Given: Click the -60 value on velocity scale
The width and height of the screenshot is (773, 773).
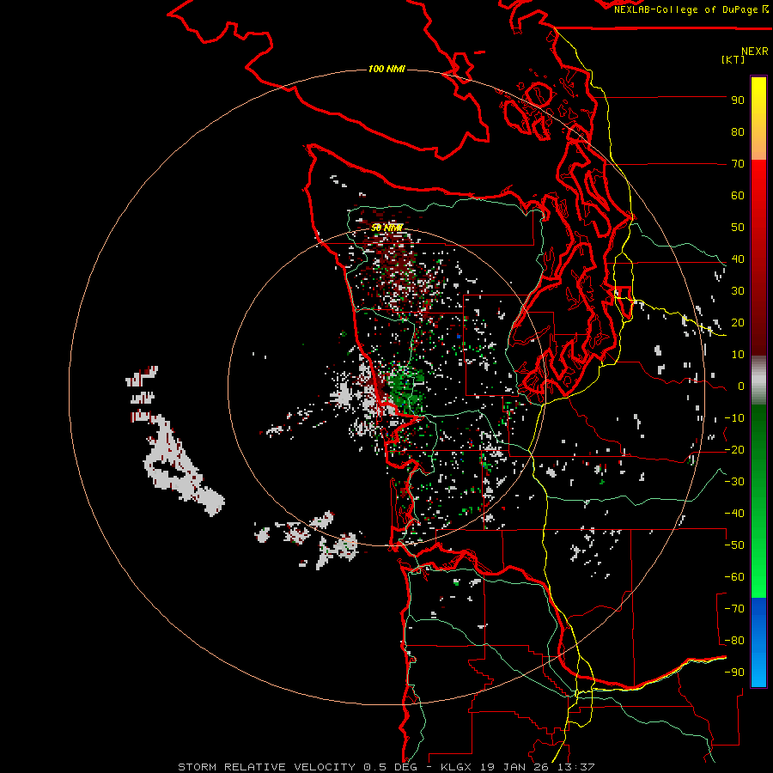Looking at the screenshot, I should pos(734,577).
